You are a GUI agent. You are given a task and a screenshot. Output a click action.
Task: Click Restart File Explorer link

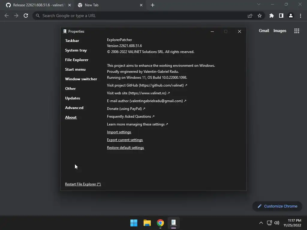[83, 184]
